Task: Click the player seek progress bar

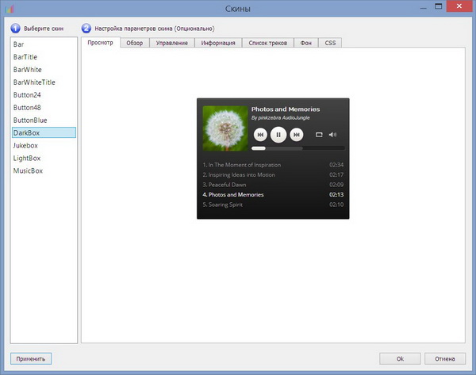Action: tap(297, 148)
